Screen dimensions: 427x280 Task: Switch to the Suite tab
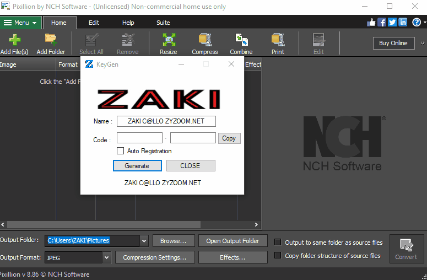tap(163, 23)
